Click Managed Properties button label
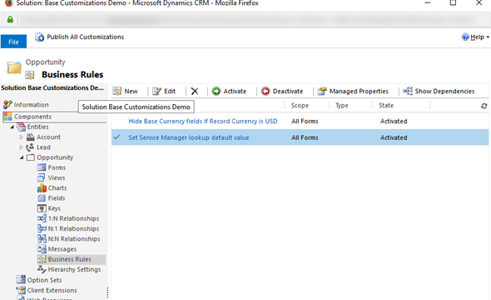 [359, 91]
